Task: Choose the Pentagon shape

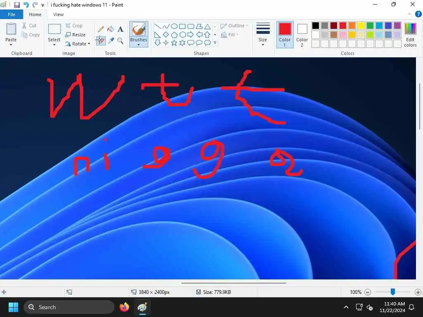Action: [174, 35]
